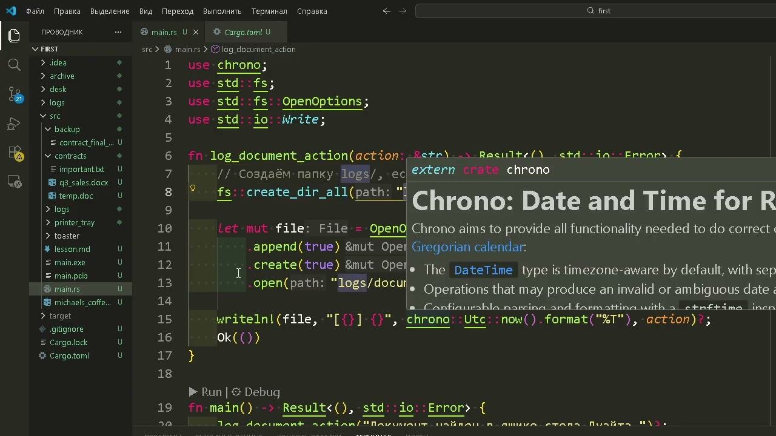Image resolution: width=776 pixels, height=436 pixels.
Task: Click line number 15 in the gutter
Action: point(165,319)
